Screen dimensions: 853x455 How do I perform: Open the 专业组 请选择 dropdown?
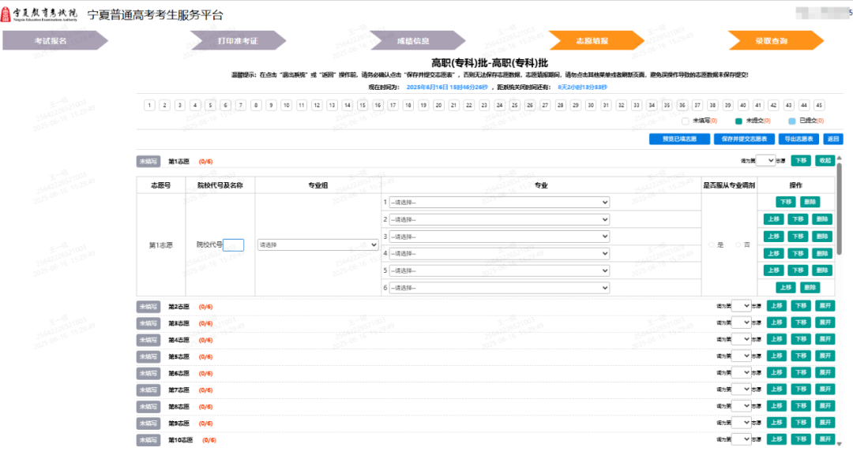click(318, 244)
